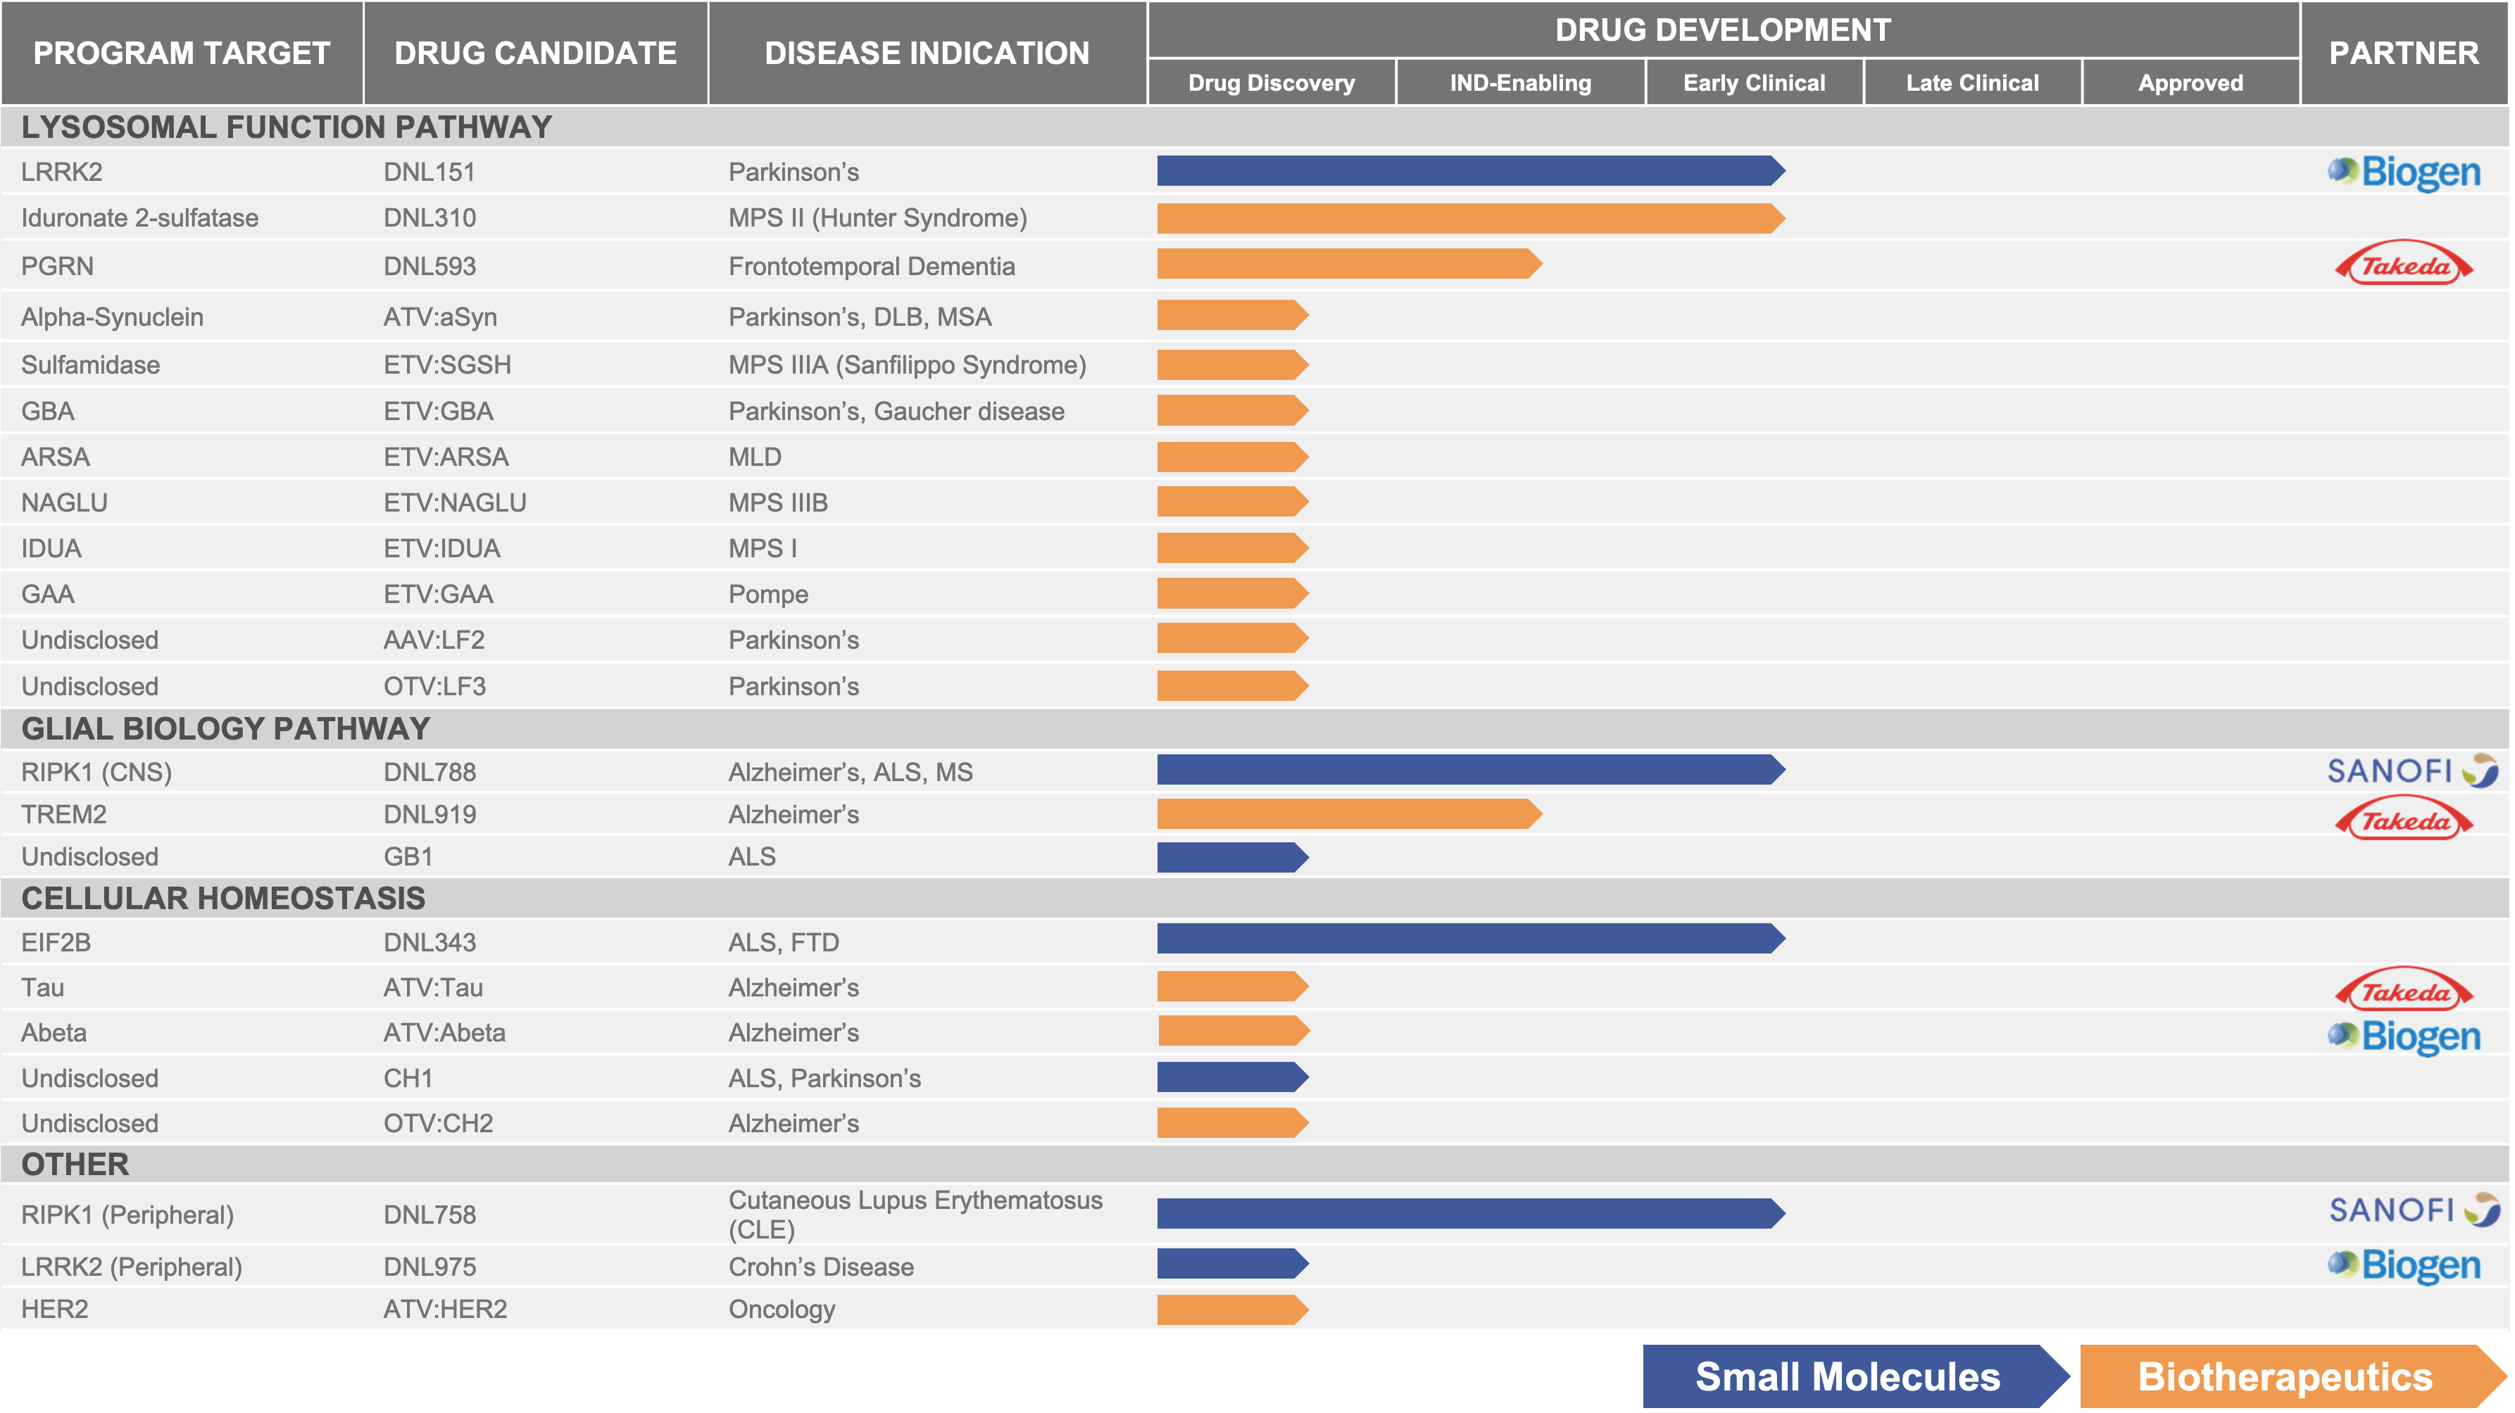This screenshot has height=1413, width=2515.
Task: Toggle the Early Clinical stage column header
Action: pos(1752,83)
